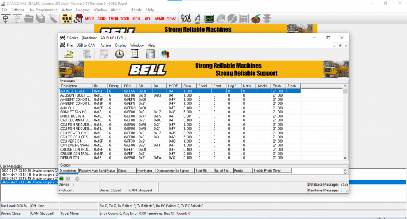
Task: Click the Receive Value signals column header
Action: pyautogui.click(x=88, y=171)
